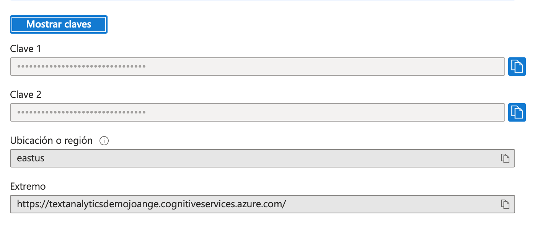Click the Ubicación o región label
This screenshot has width=545, height=234.
click(x=51, y=141)
